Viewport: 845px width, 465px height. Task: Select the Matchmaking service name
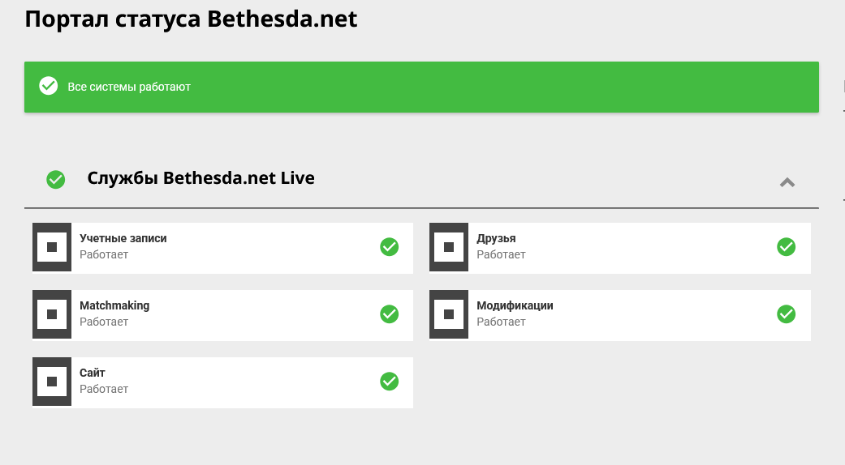pos(114,305)
